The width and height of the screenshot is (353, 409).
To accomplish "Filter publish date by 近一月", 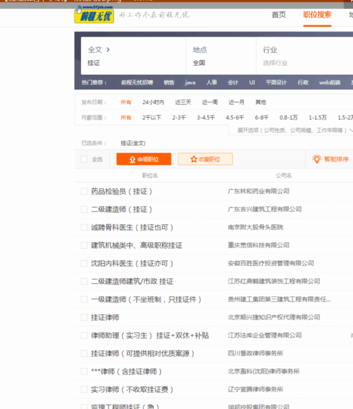I will (x=236, y=102).
